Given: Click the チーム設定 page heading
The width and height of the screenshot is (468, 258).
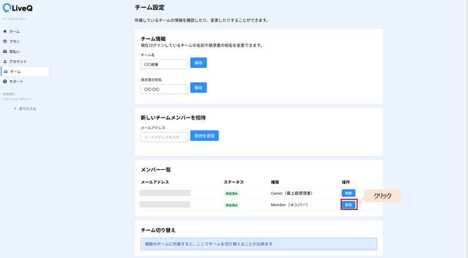Looking at the screenshot, I should [x=150, y=7].
